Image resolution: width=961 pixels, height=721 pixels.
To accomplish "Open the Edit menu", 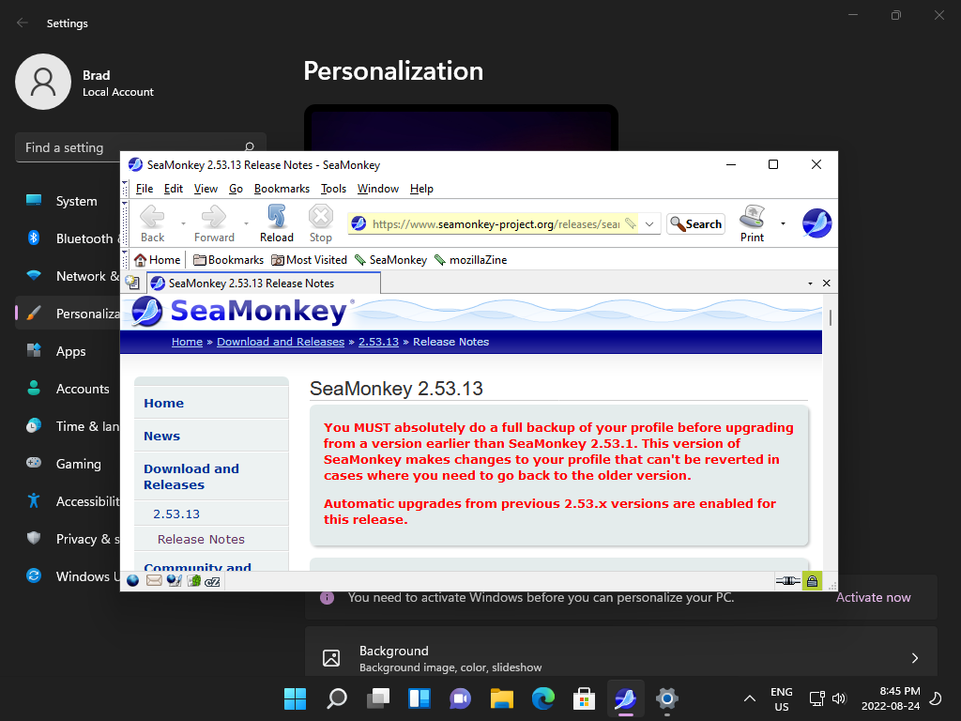I will click(174, 189).
